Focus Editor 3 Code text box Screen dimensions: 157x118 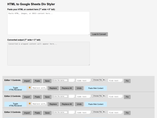(83, 112)
